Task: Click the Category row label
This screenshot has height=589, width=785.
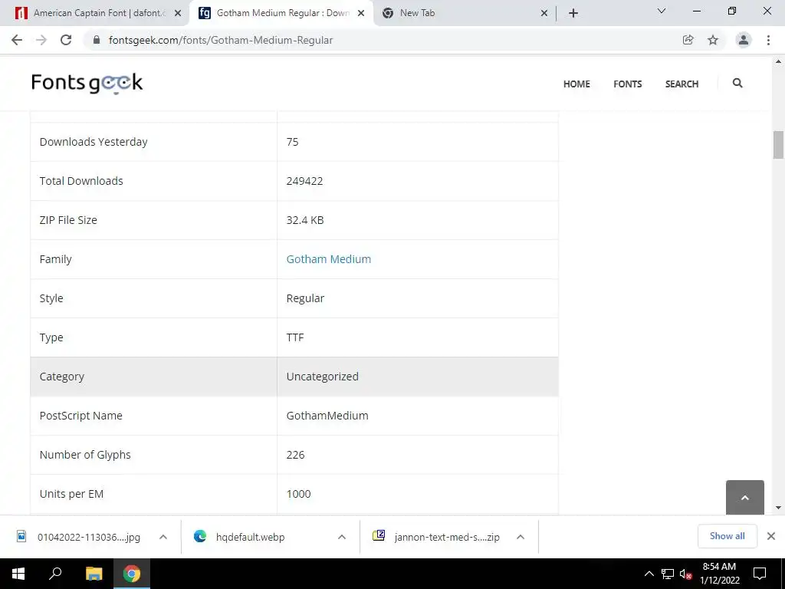Action: coord(61,376)
